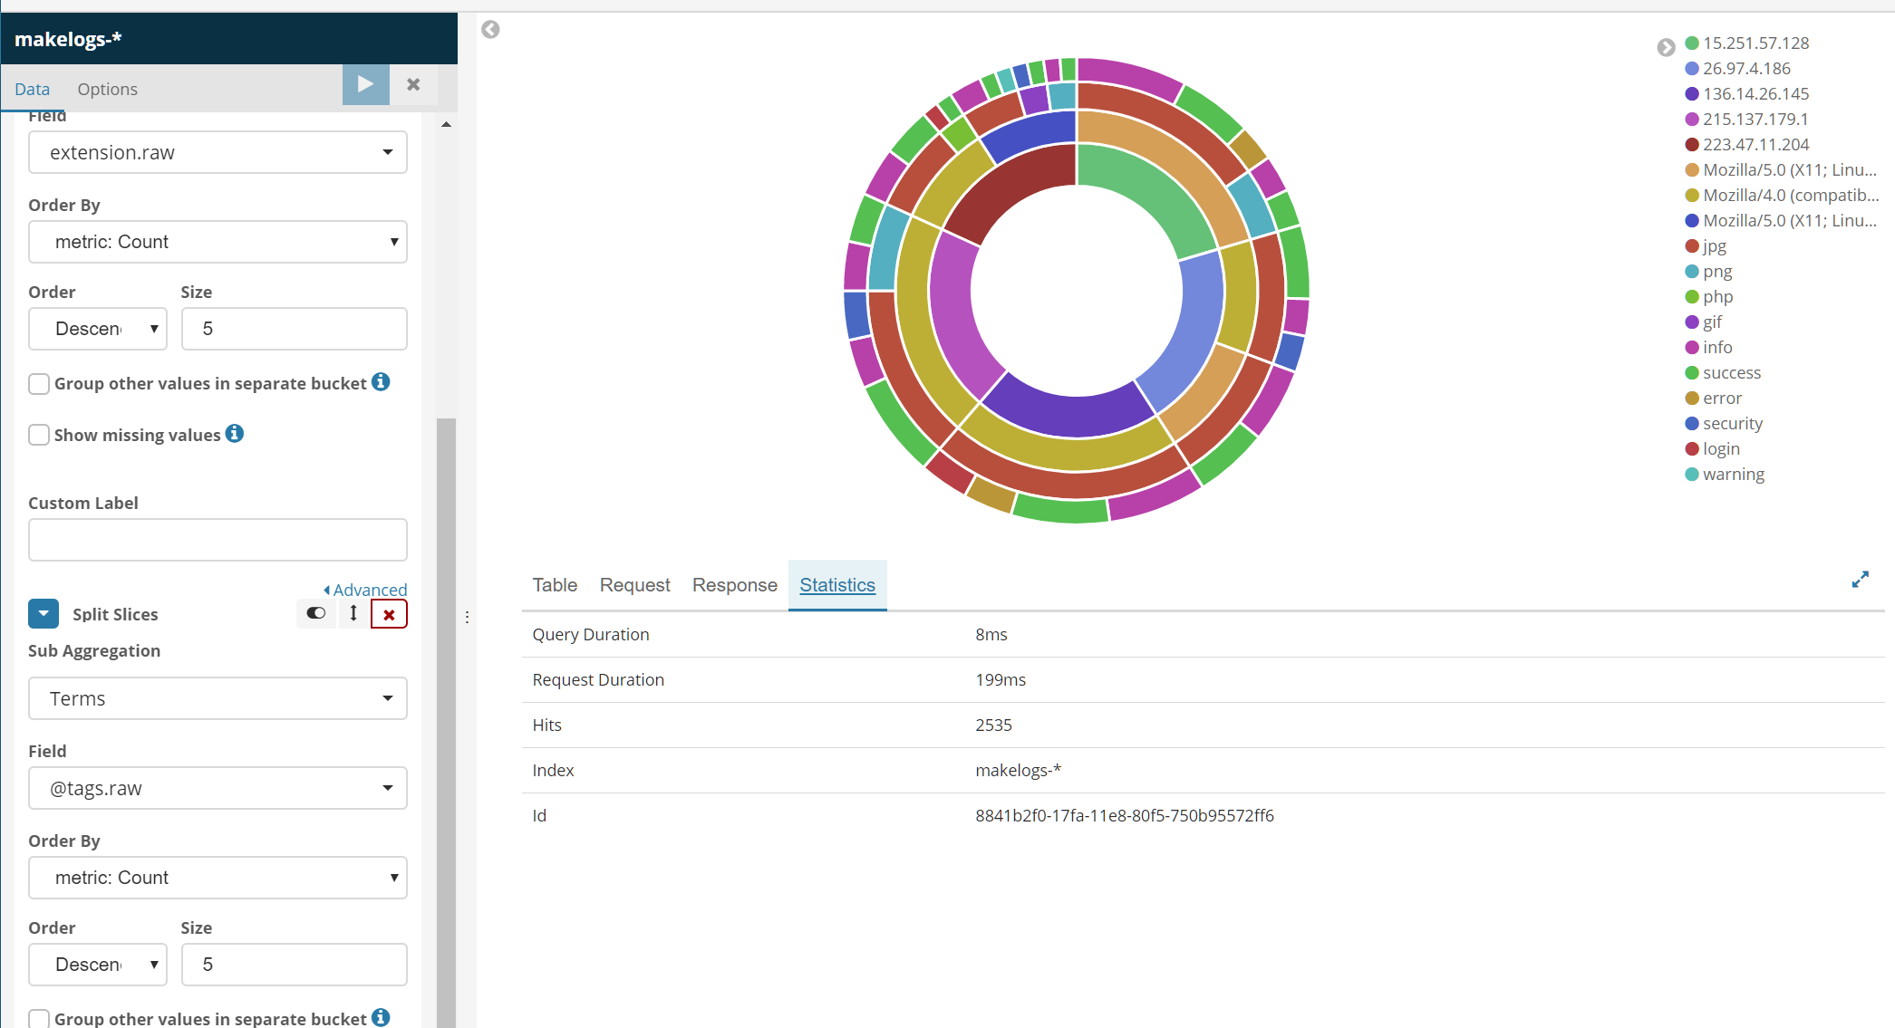Viewport: 1895px width, 1028px height.
Task: Collapse the sidebar with the left arrow icon
Action: click(490, 30)
